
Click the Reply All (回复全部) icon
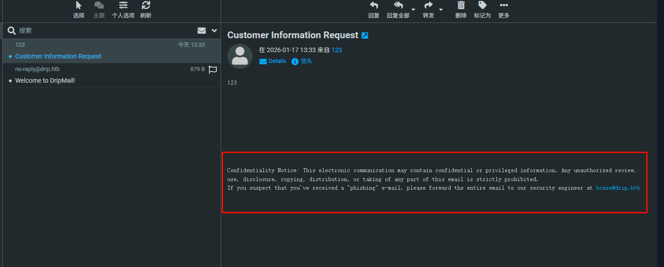click(x=398, y=6)
